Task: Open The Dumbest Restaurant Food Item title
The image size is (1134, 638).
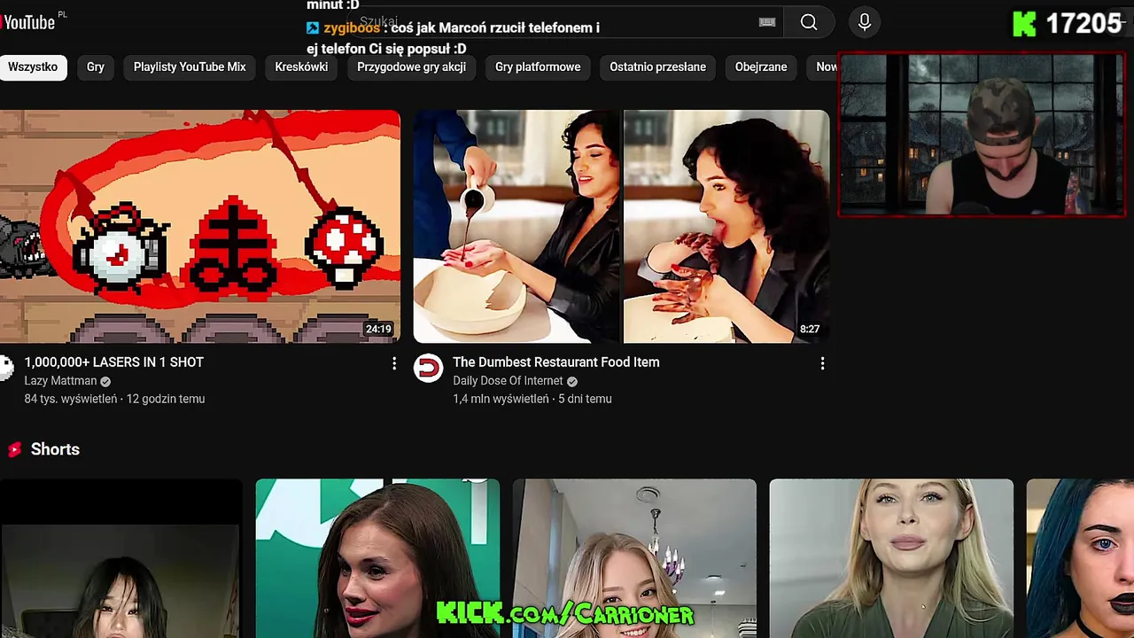Action: (x=555, y=362)
